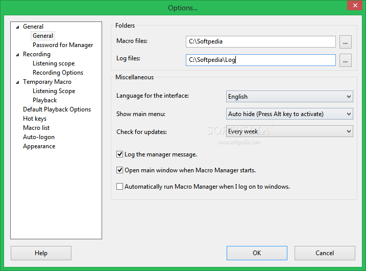Image resolution: width=366 pixels, height=271 pixels.
Task: Open the interface language dropdown
Action: click(289, 96)
